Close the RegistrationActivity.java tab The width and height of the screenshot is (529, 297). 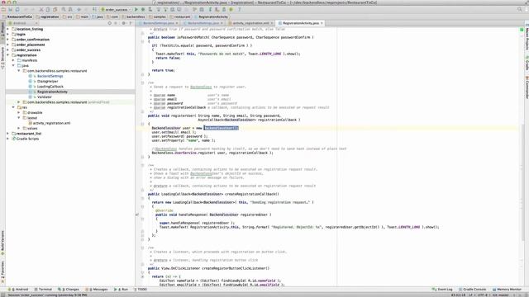[x=322, y=23]
